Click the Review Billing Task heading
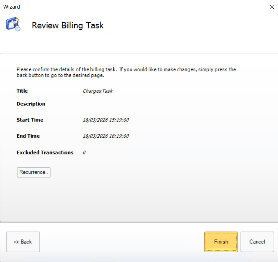The width and height of the screenshot is (278, 262). [68, 25]
